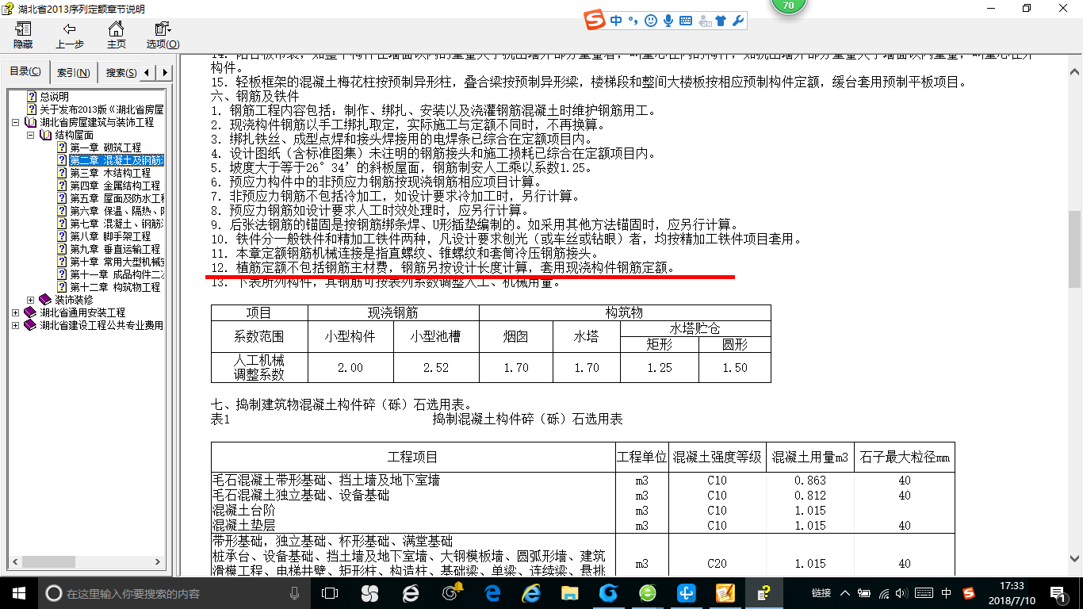Click the green 70 floating ball
Viewport: 1083px width, 609px height.
(788, 6)
